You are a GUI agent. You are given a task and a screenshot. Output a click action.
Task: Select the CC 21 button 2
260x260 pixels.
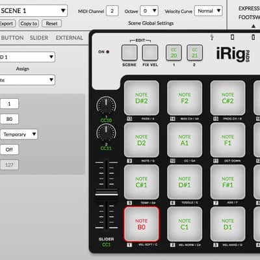195,53
